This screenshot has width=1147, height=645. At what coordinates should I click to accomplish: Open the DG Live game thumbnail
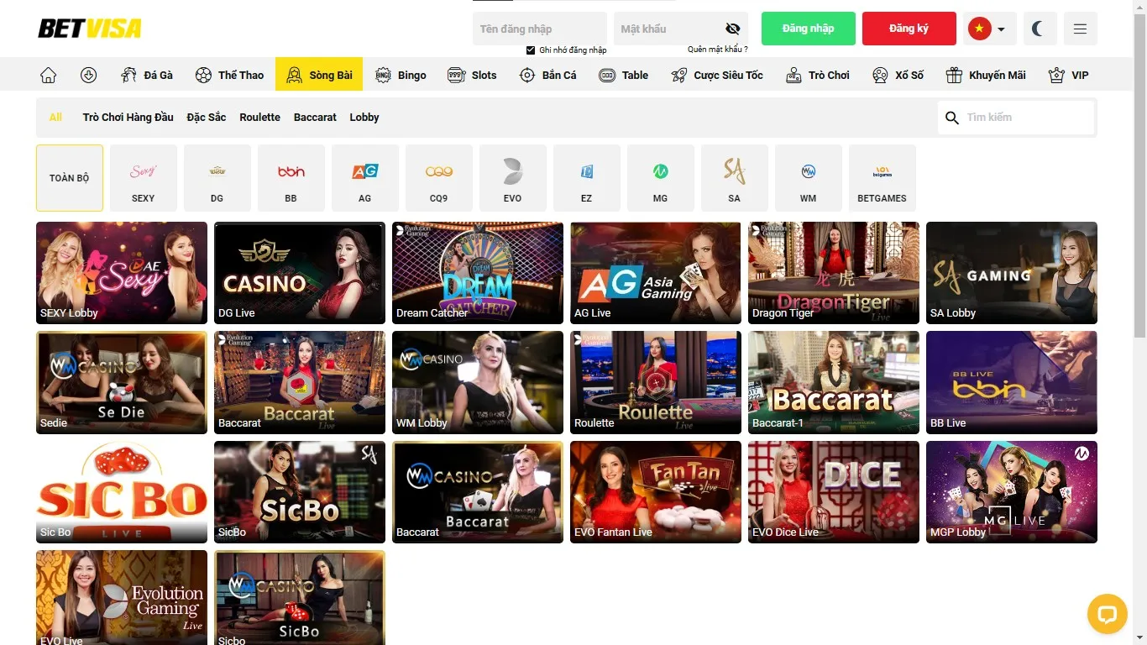(x=300, y=273)
